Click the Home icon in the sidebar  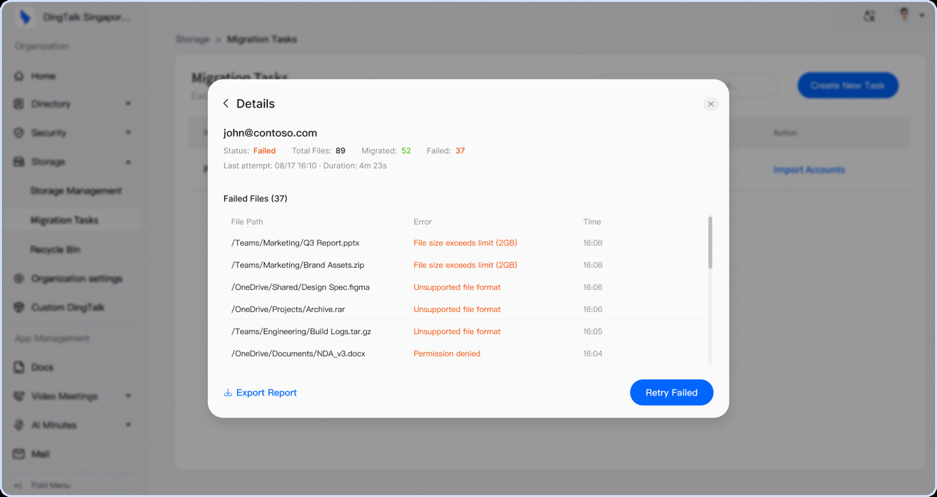[19, 76]
